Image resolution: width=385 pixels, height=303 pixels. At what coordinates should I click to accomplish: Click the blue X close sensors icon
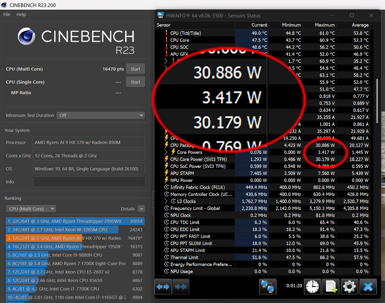coord(368,287)
